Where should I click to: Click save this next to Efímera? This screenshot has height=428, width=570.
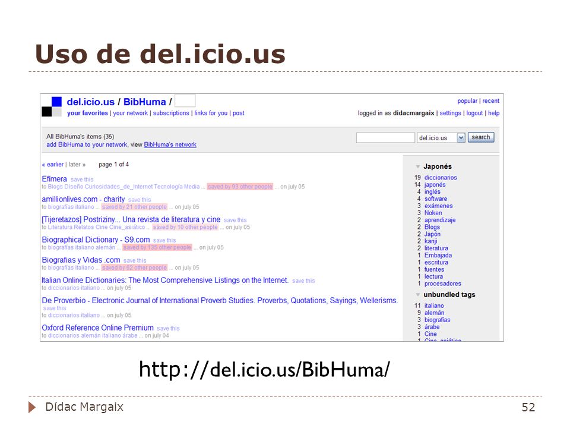tap(82, 180)
